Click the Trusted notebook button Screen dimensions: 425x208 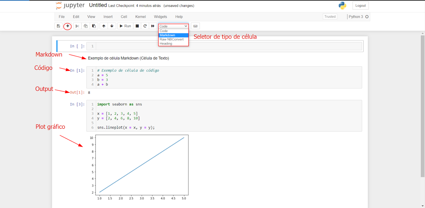330,17
